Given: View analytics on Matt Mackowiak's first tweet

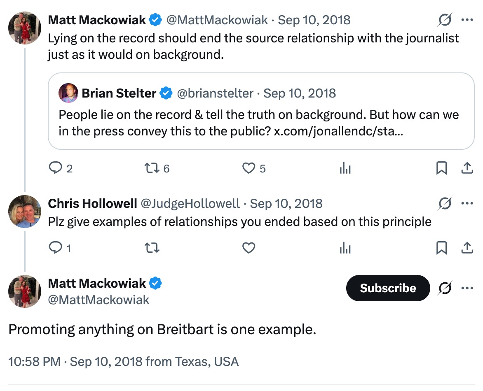Looking at the screenshot, I should coord(345,168).
